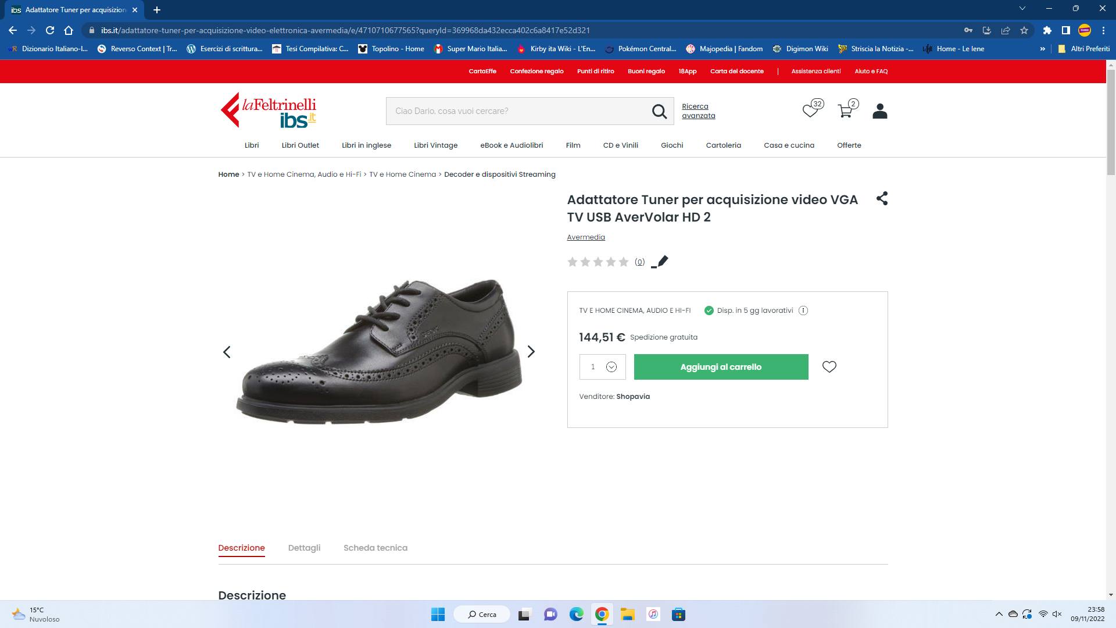Open the Shopavia seller link
Screen dimensions: 1116x628
(x=633, y=397)
